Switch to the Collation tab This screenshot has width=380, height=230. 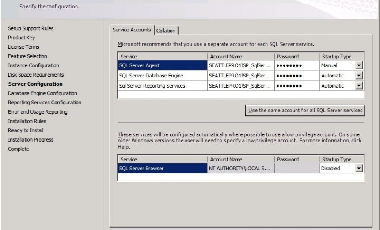coord(166,31)
